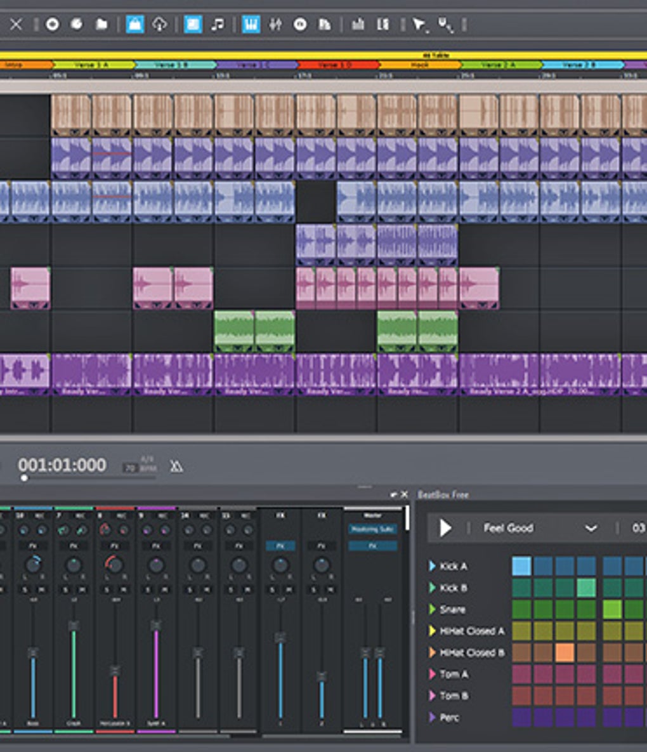Click the Mastering Suite button on Master

coord(372,529)
